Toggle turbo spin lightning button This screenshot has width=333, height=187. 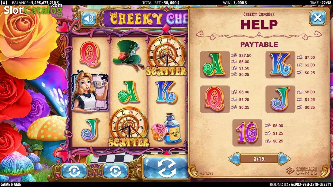(74, 171)
